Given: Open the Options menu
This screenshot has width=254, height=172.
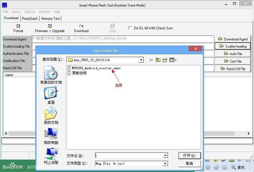Looking at the screenshot, I should pos(29,12).
